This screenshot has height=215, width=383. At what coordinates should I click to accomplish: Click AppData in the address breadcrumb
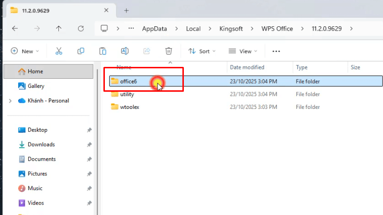pyautogui.click(x=155, y=29)
